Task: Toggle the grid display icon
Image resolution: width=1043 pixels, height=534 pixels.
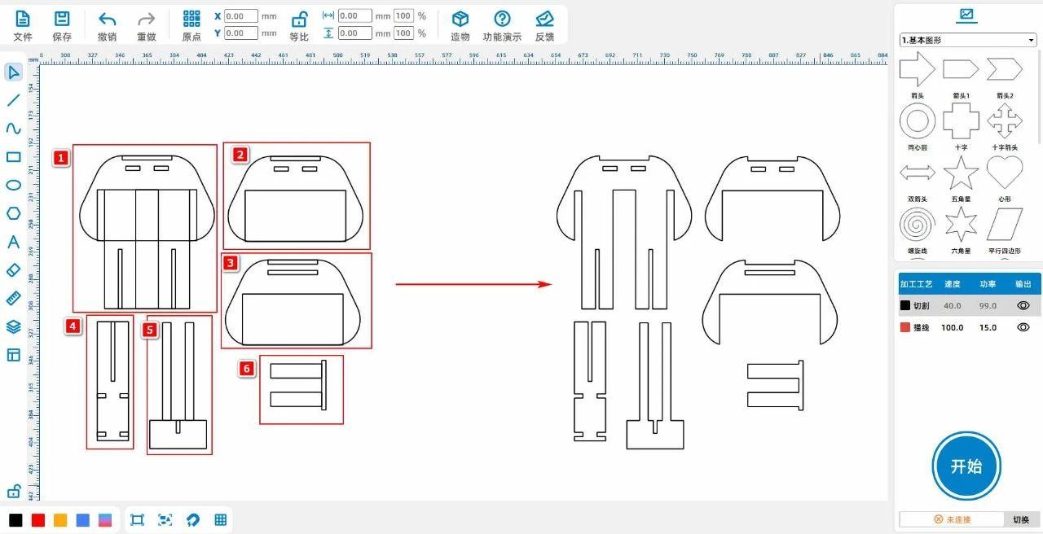Action: (220, 519)
